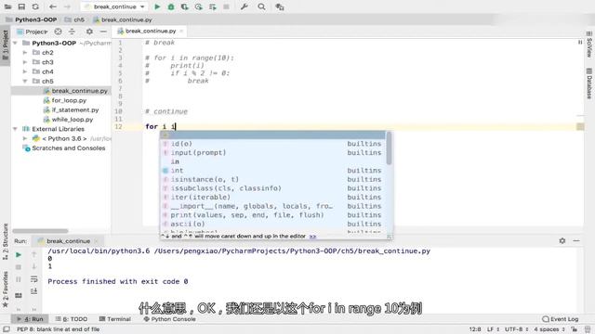Screen dimensions: 595x334
Task: Click the Run panel stop icon
Action: click(19, 267)
